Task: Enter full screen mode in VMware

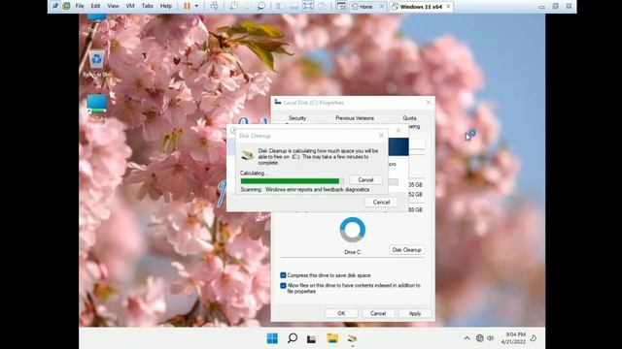Action: [308, 6]
